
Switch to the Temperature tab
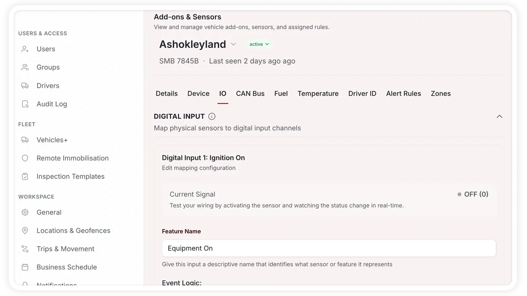point(318,93)
